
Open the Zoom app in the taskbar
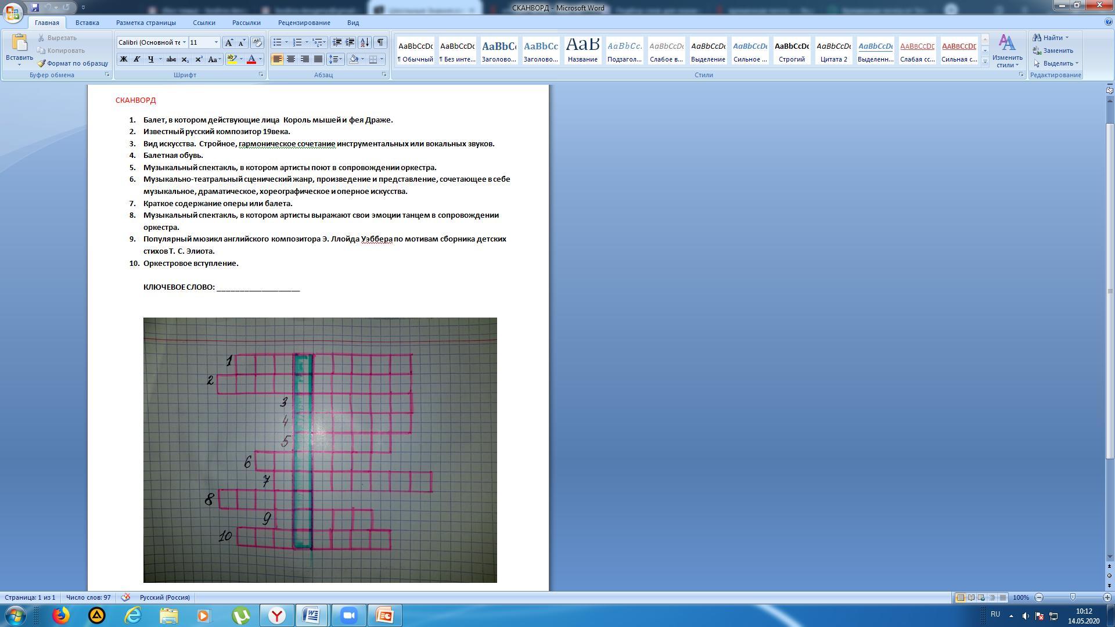click(348, 615)
